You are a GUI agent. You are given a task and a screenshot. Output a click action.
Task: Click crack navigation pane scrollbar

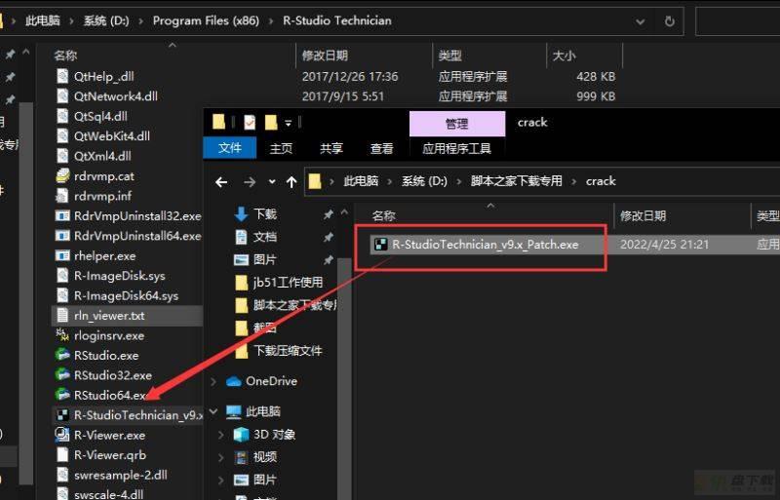coord(344,378)
